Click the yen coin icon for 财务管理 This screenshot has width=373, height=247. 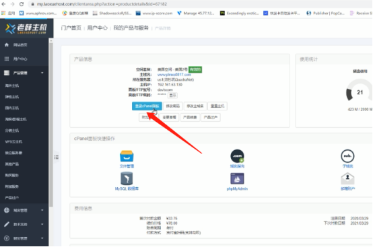[7, 238]
